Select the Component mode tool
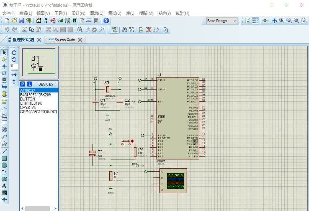 [x=4, y=59]
